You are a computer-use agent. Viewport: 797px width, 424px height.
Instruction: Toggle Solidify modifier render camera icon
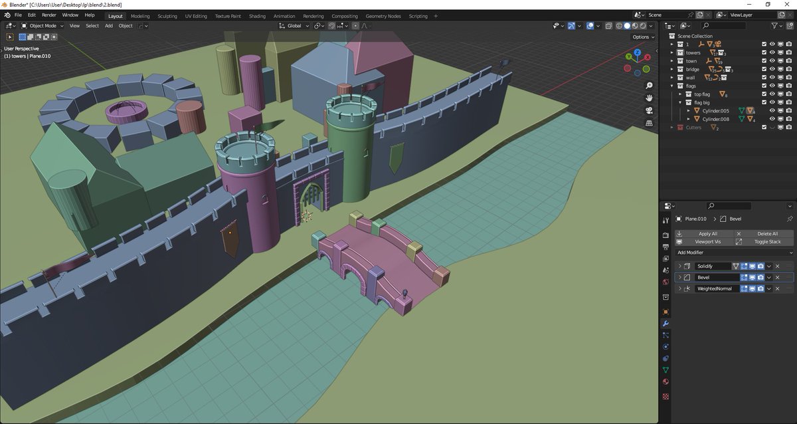tap(760, 266)
